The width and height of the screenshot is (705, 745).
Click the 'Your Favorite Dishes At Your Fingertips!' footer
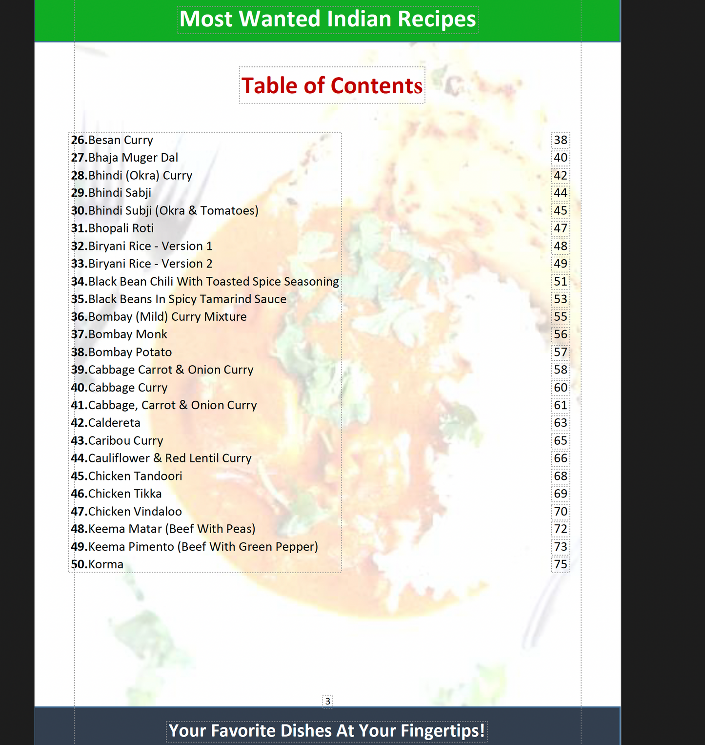point(327,731)
